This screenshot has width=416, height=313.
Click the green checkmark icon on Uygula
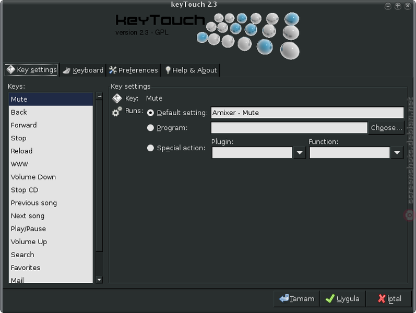pos(330,298)
